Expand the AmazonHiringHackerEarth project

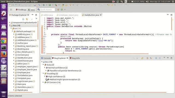(10, 22)
